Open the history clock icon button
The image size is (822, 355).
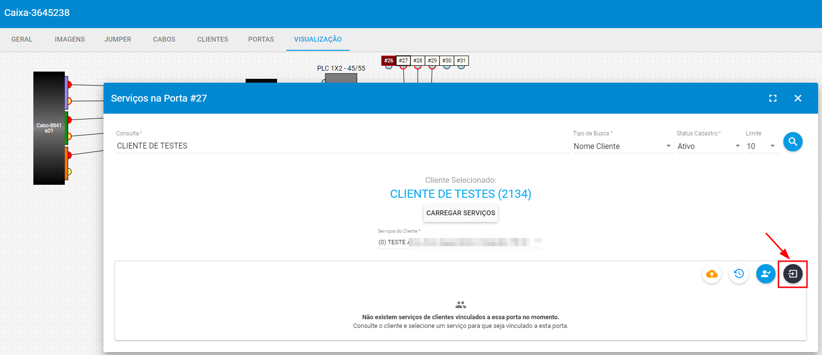tap(739, 274)
